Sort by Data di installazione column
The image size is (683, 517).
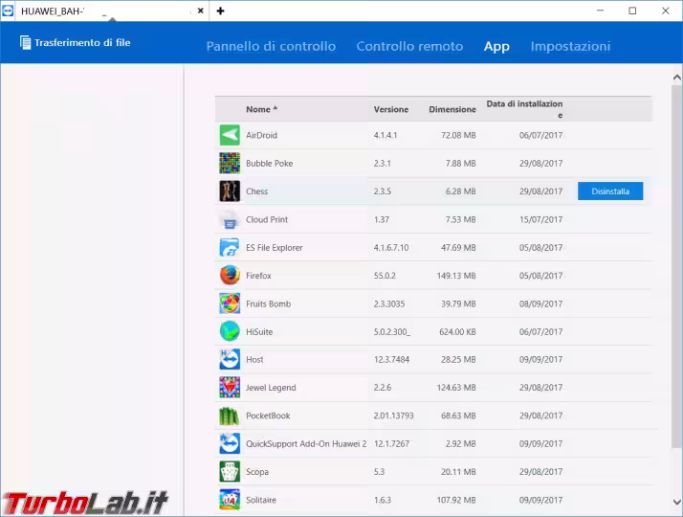click(x=524, y=109)
